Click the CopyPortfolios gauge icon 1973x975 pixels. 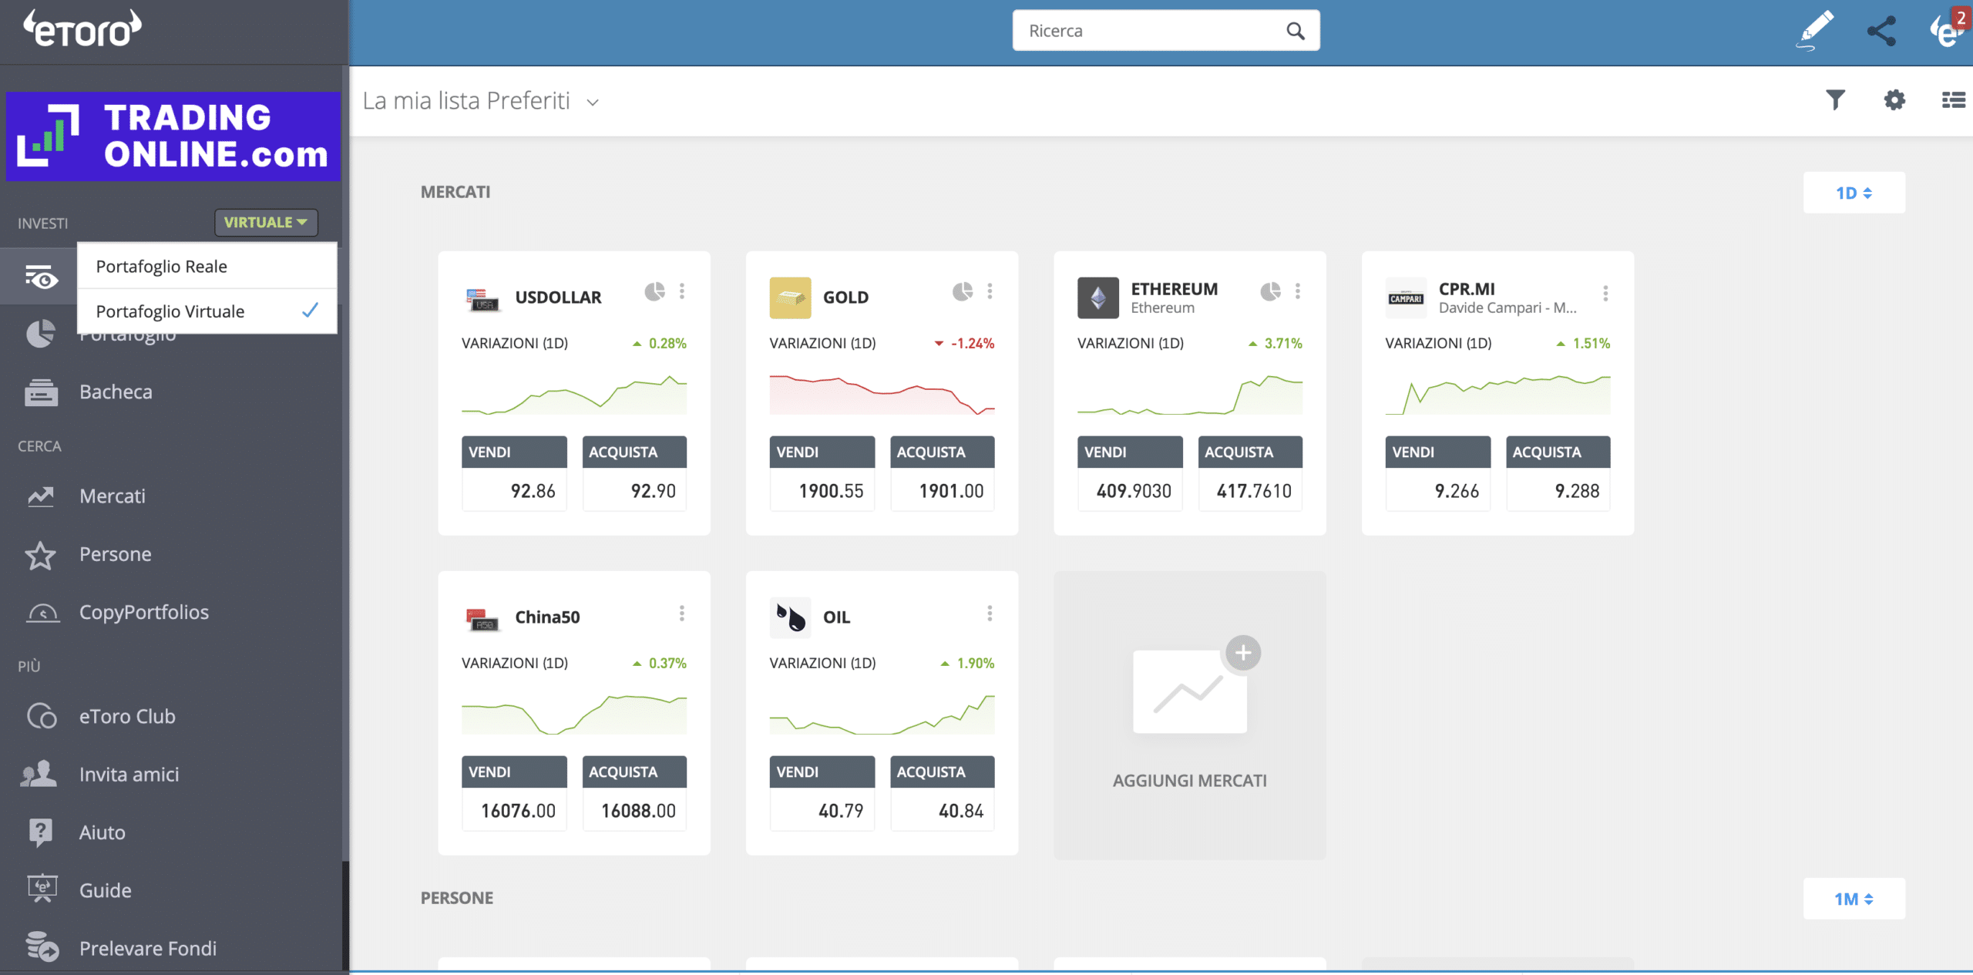tap(42, 613)
